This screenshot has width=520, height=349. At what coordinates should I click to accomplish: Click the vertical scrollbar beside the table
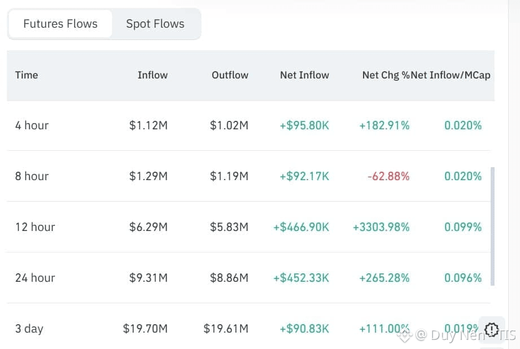click(x=493, y=226)
